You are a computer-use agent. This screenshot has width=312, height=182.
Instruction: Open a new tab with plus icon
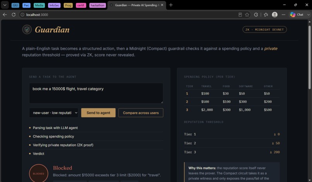171,5
